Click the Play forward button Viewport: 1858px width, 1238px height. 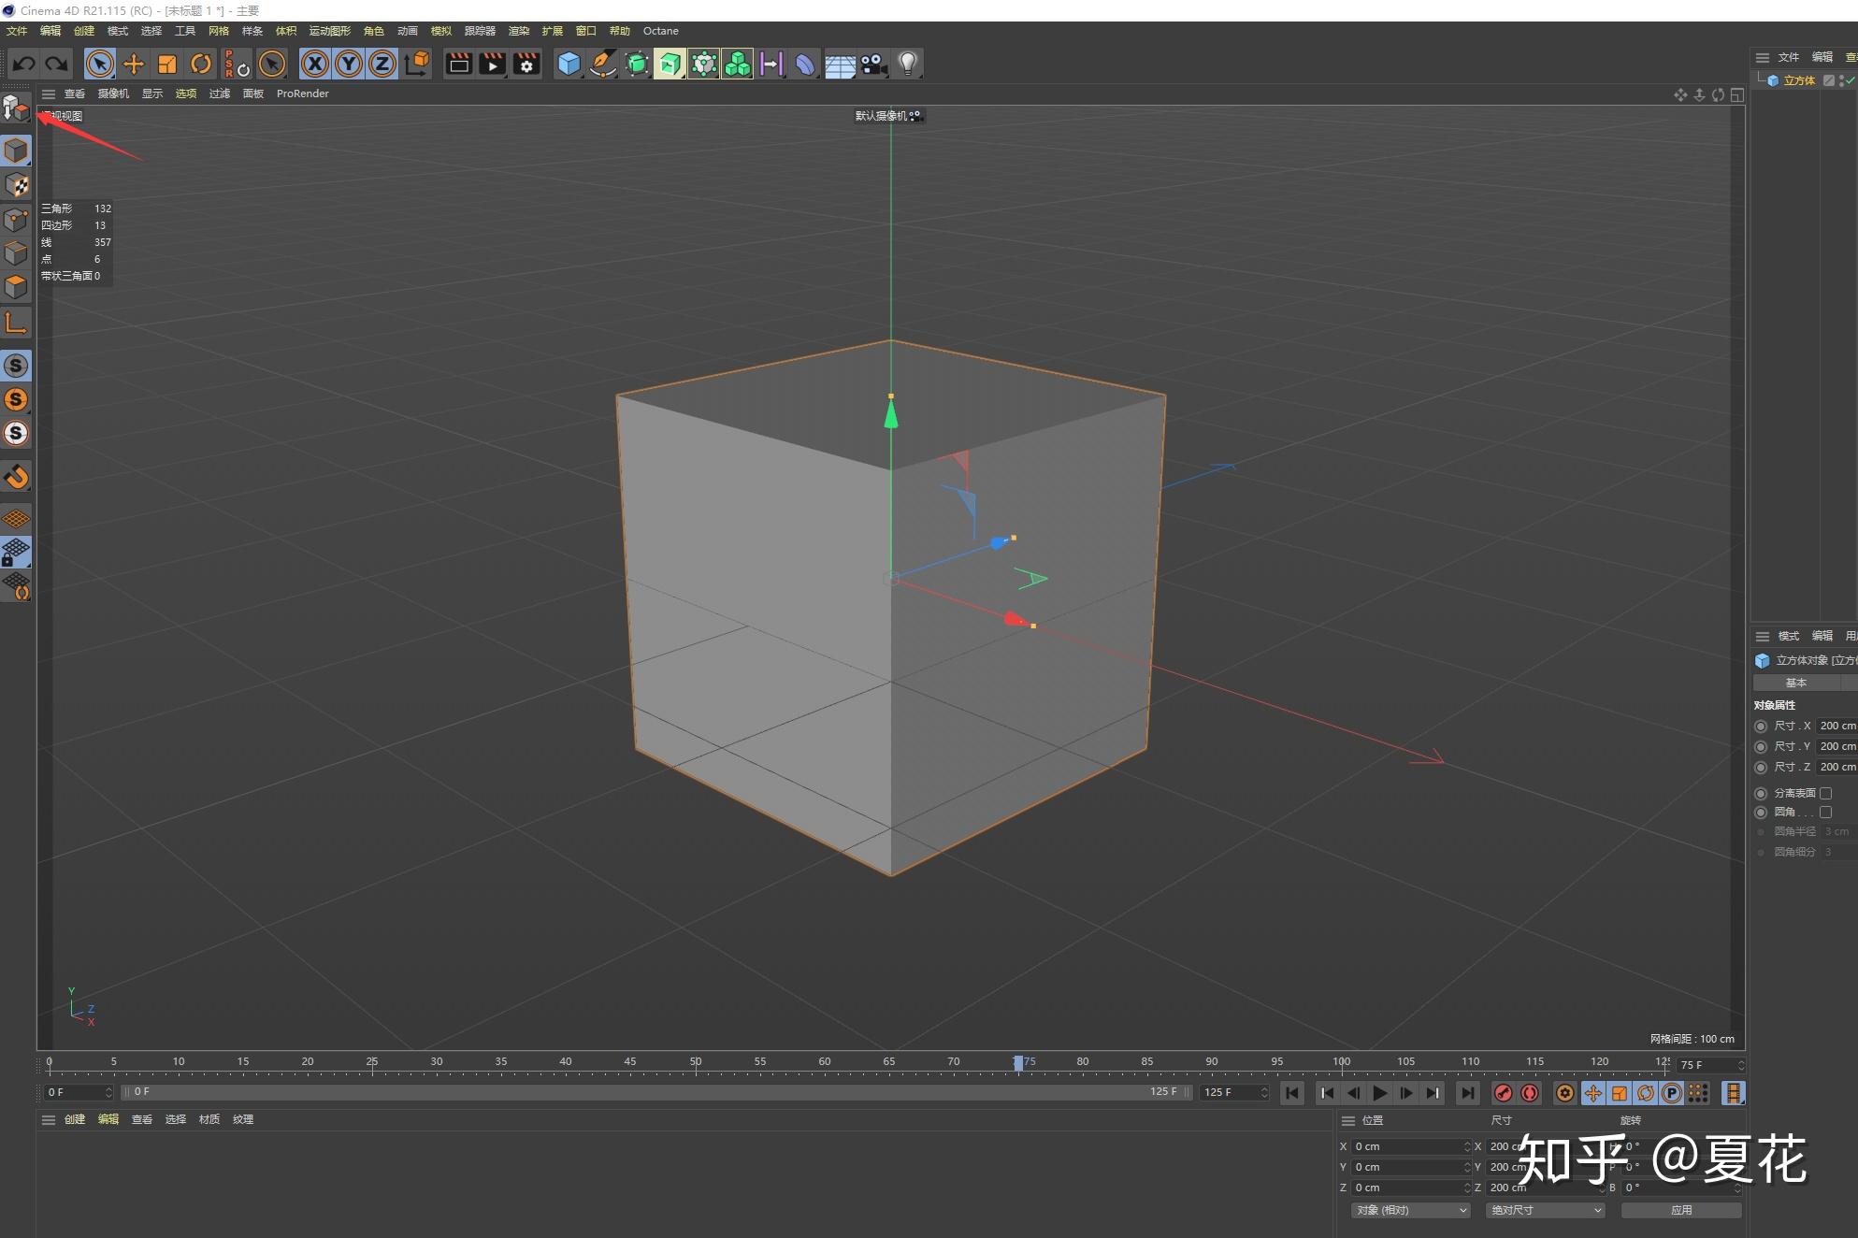click(x=1380, y=1093)
